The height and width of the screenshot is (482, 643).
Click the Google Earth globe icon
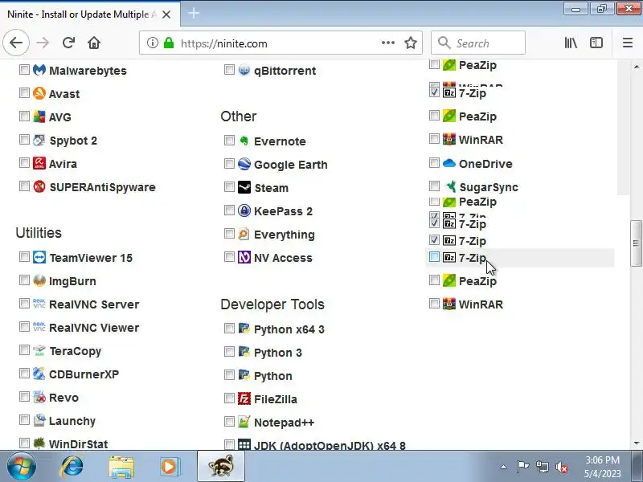pyautogui.click(x=244, y=164)
